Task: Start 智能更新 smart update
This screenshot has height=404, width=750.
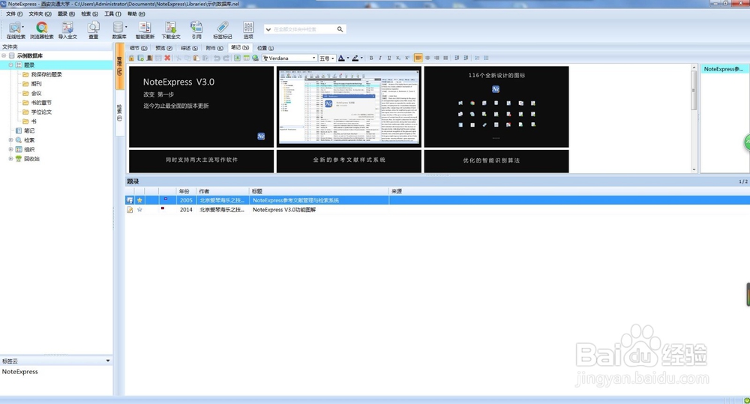Action: [x=145, y=30]
